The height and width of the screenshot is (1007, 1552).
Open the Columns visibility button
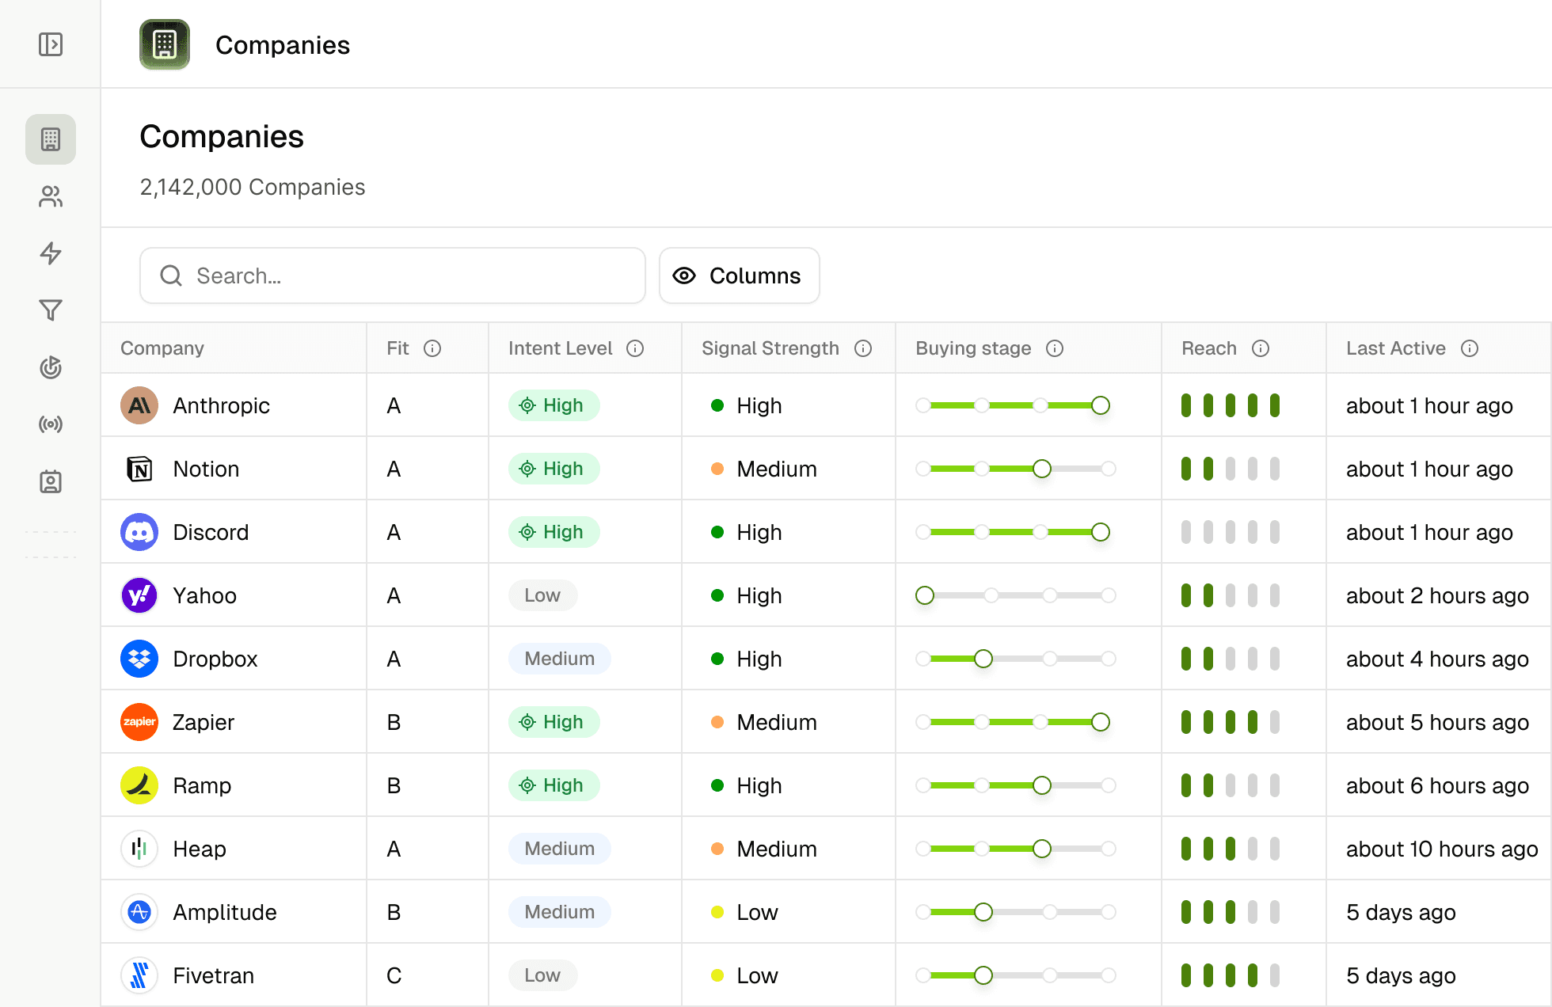(x=739, y=275)
